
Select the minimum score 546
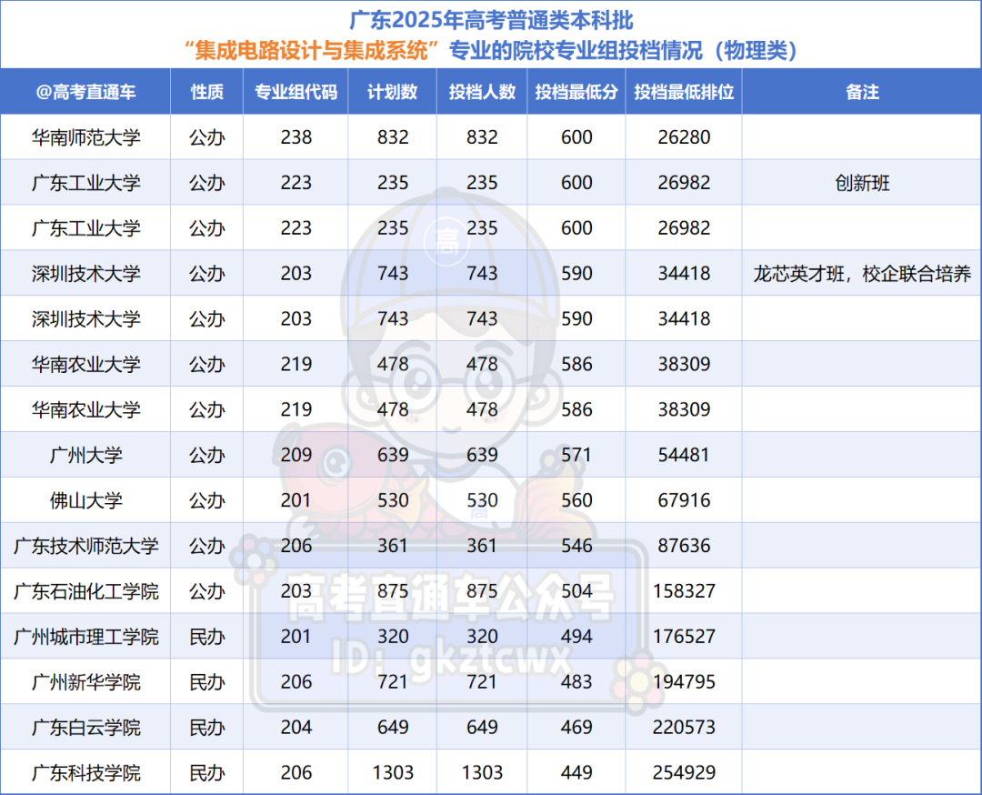(576, 546)
